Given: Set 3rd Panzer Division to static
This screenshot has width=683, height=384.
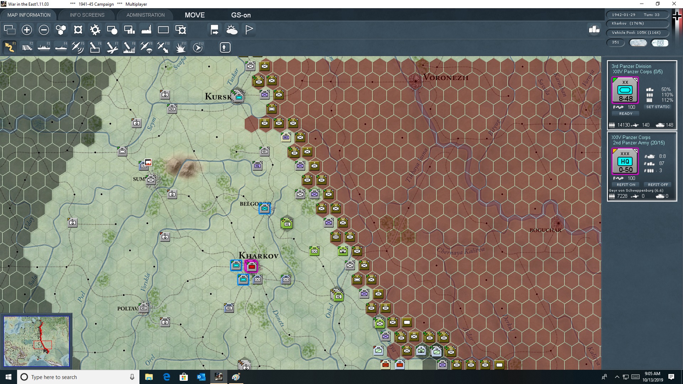Looking at the screenshot, I should 658,107.
